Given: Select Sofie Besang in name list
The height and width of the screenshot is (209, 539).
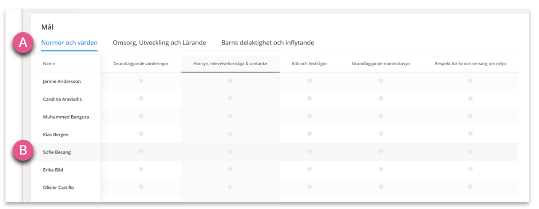Looking at the screenshot, I should (57, 152).
